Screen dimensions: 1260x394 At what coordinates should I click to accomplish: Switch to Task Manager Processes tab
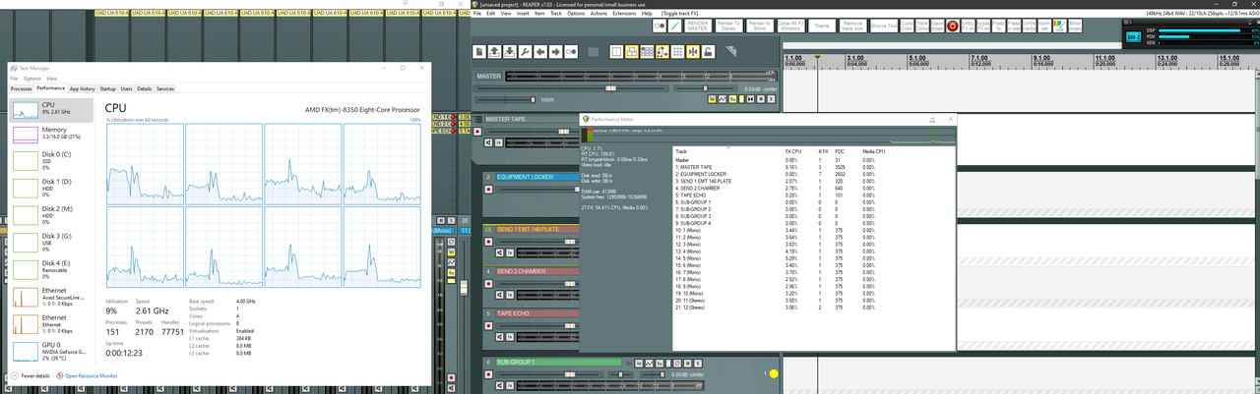click(22, 88)
